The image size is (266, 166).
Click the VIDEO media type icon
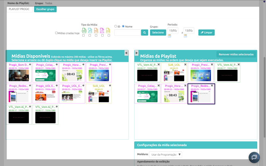click(x=84, y=31)
